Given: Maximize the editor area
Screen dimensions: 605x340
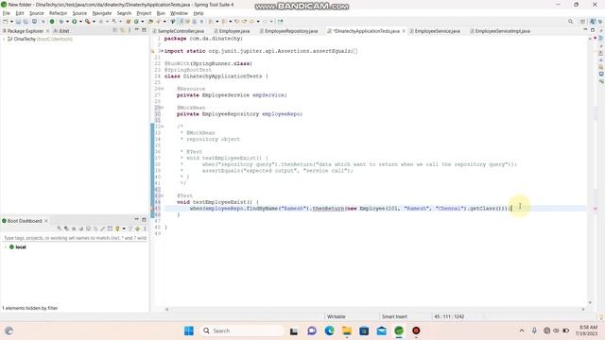Looking at the screenshot, I should (593, 30).
